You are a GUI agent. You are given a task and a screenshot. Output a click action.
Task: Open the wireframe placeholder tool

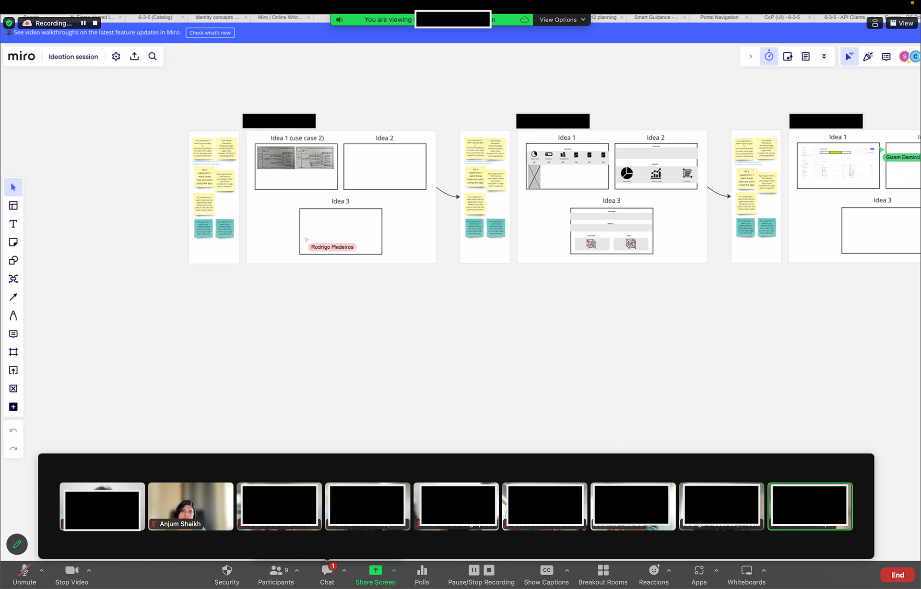(x=13, y=389)
